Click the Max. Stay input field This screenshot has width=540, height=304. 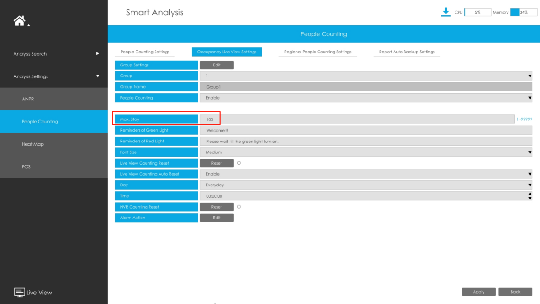[357, 119]
